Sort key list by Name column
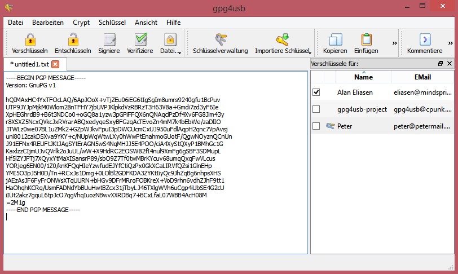 (363, 77)
